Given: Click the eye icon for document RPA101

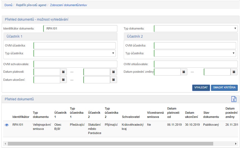Looking at the screenshot, I should pyautogui.click(x=7, y=125).
